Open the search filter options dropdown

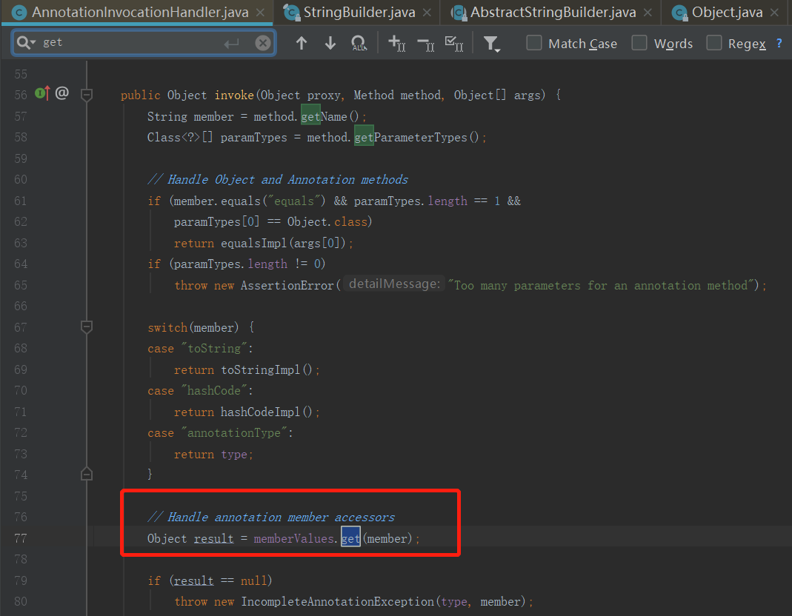point(491,44)
